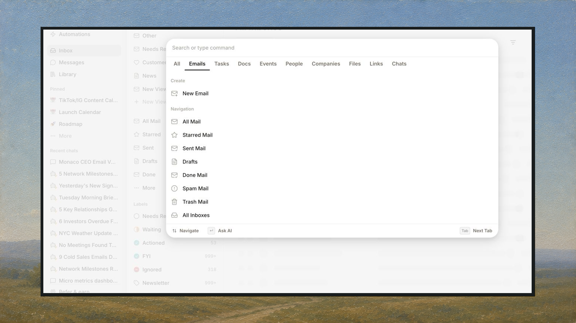Click the Ask AI enter-key button
This screenshot has width=576, height=323.
(220, 231)
